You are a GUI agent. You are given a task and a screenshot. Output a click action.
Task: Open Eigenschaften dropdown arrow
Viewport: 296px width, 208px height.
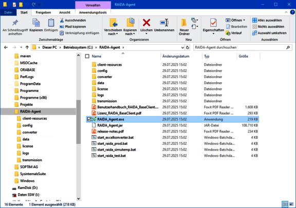coord(213,34)
